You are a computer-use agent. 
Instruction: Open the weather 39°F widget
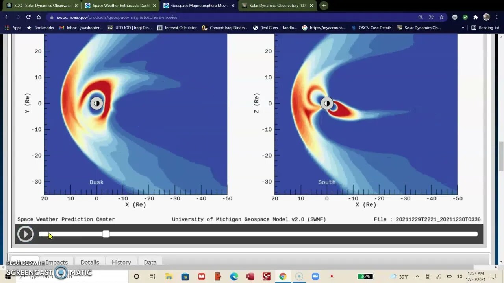click(x=400, y=277)
